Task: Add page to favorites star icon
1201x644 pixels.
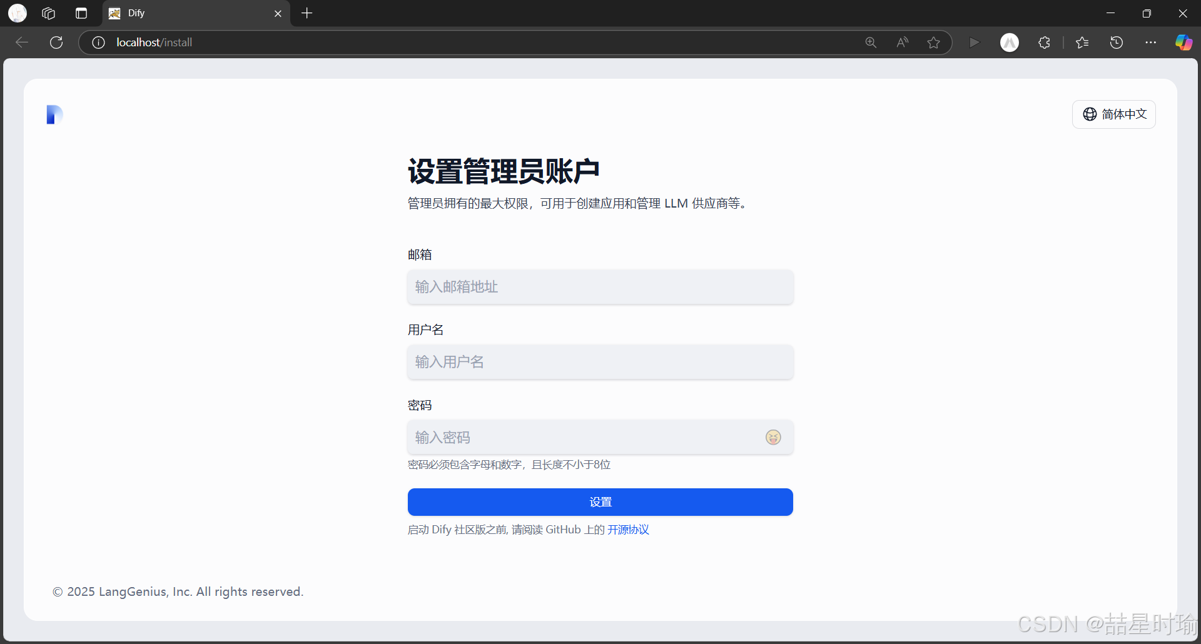Action: pos(933,43)
